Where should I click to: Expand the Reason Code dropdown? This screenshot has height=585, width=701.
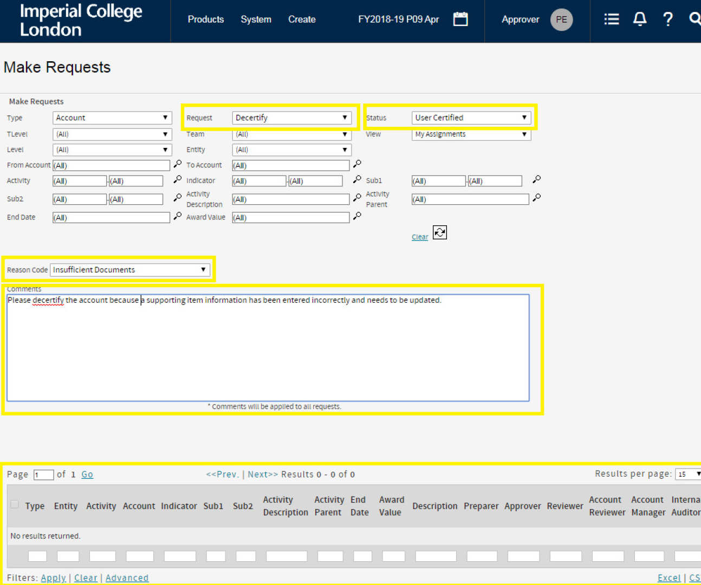click(130, 270)
